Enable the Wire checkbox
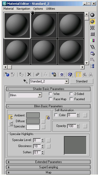The image size is (98, 175). point(50,94)
